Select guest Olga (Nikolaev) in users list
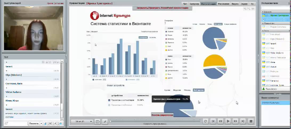 click(x=276, y=39)
